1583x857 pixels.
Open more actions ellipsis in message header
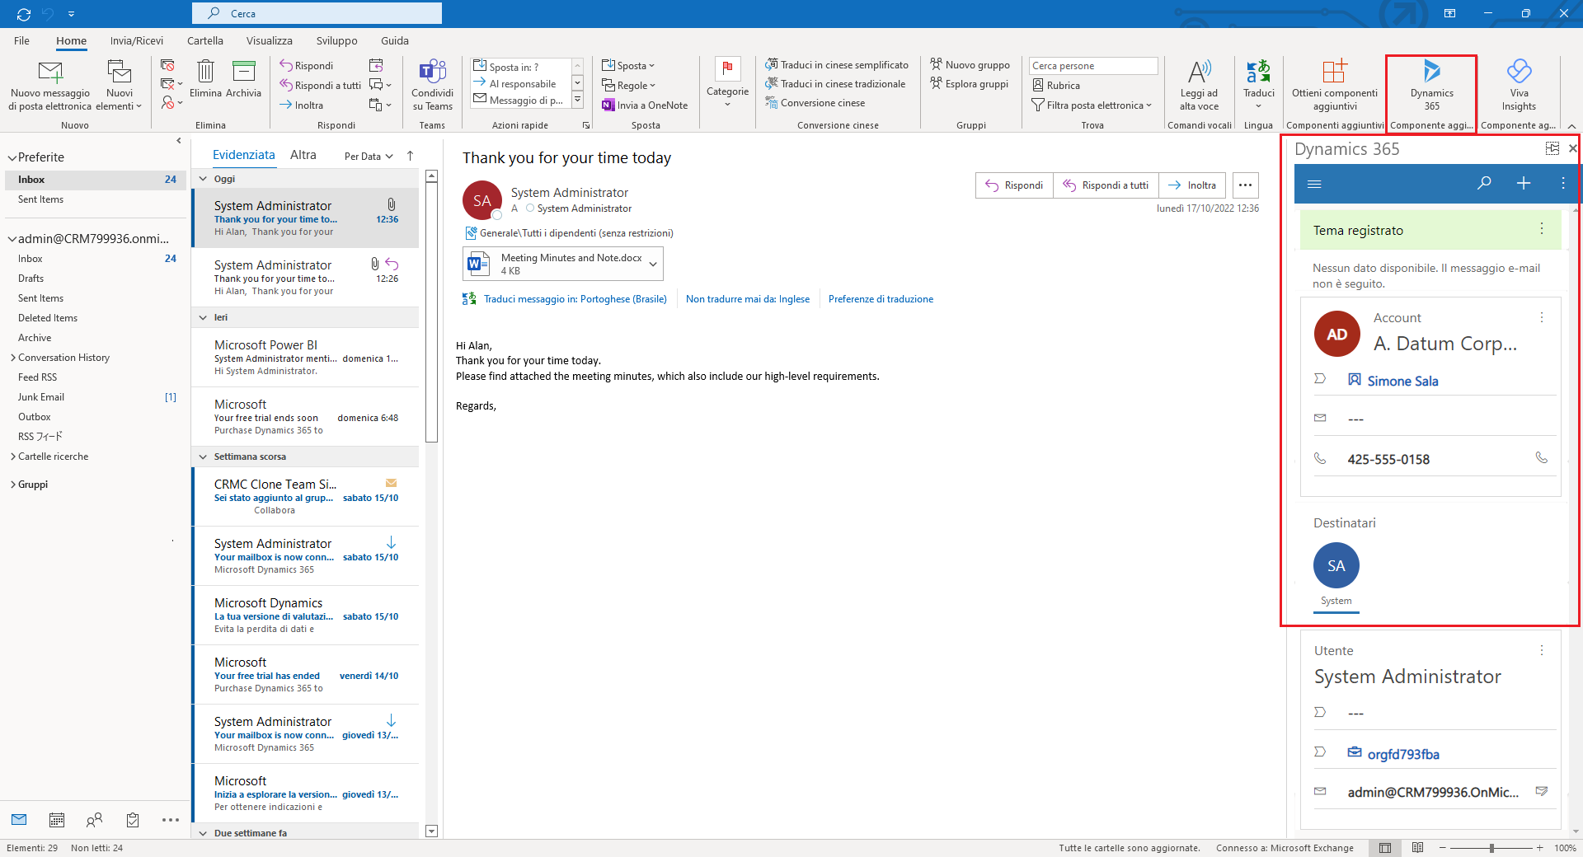point(1245,185)
